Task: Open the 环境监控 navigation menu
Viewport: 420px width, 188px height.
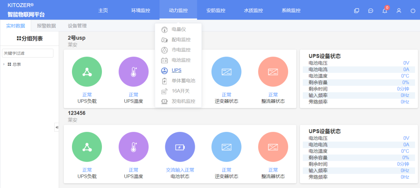Action: (x=140, y=11)
